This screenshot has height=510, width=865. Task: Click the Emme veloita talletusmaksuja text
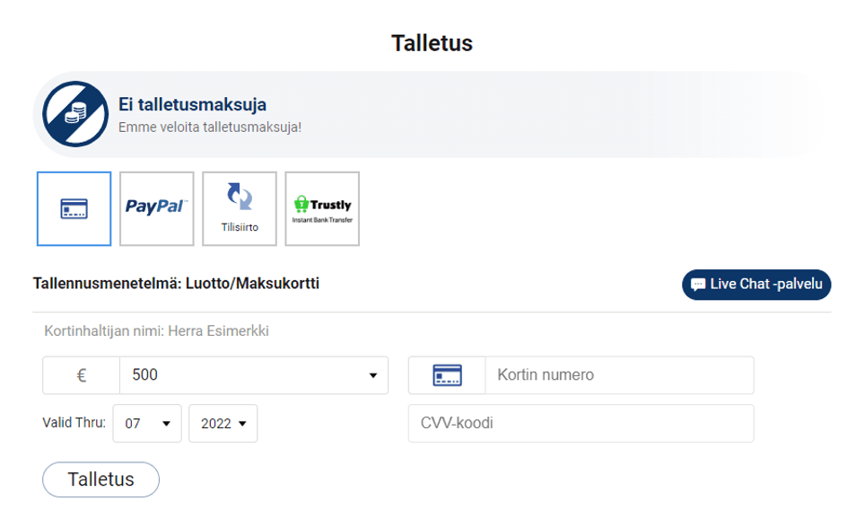(209, 127)
